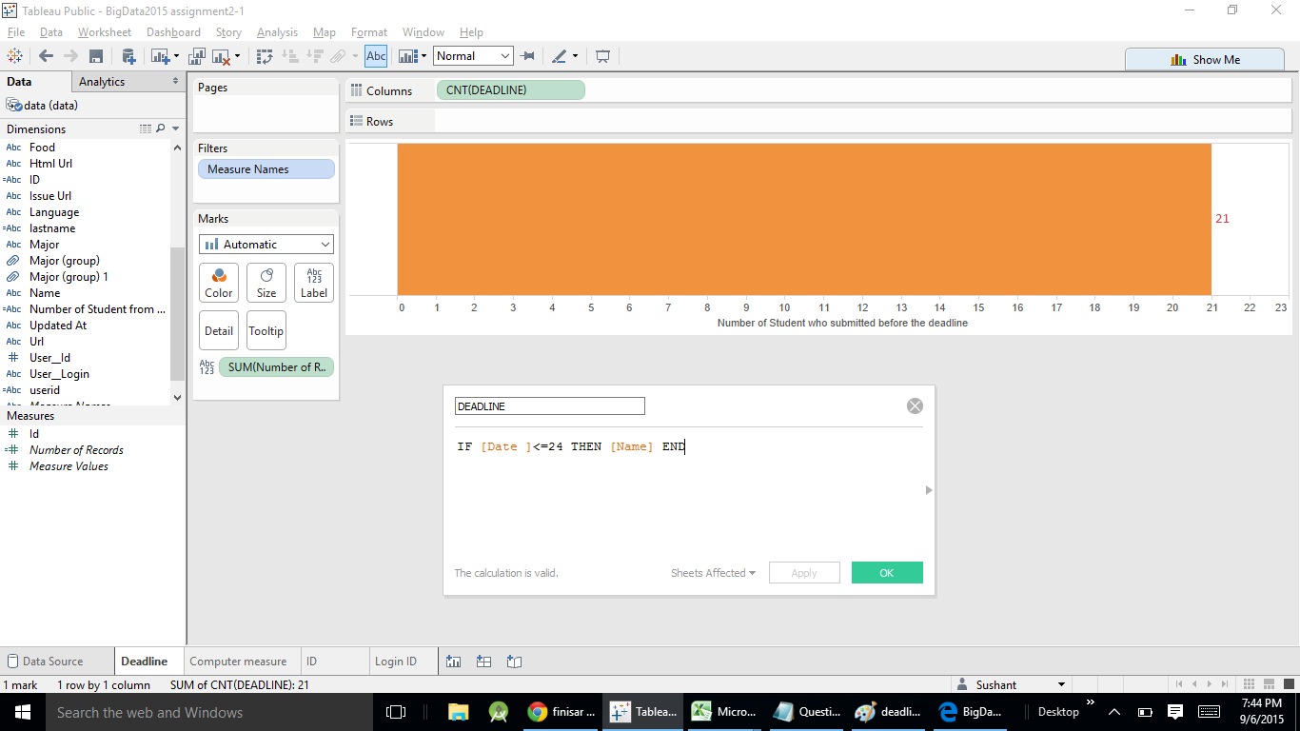
Task: Clear the sheet using the toolbar icon
Action: 222,56
